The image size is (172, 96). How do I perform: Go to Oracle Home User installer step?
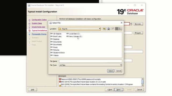click(38, 27)
